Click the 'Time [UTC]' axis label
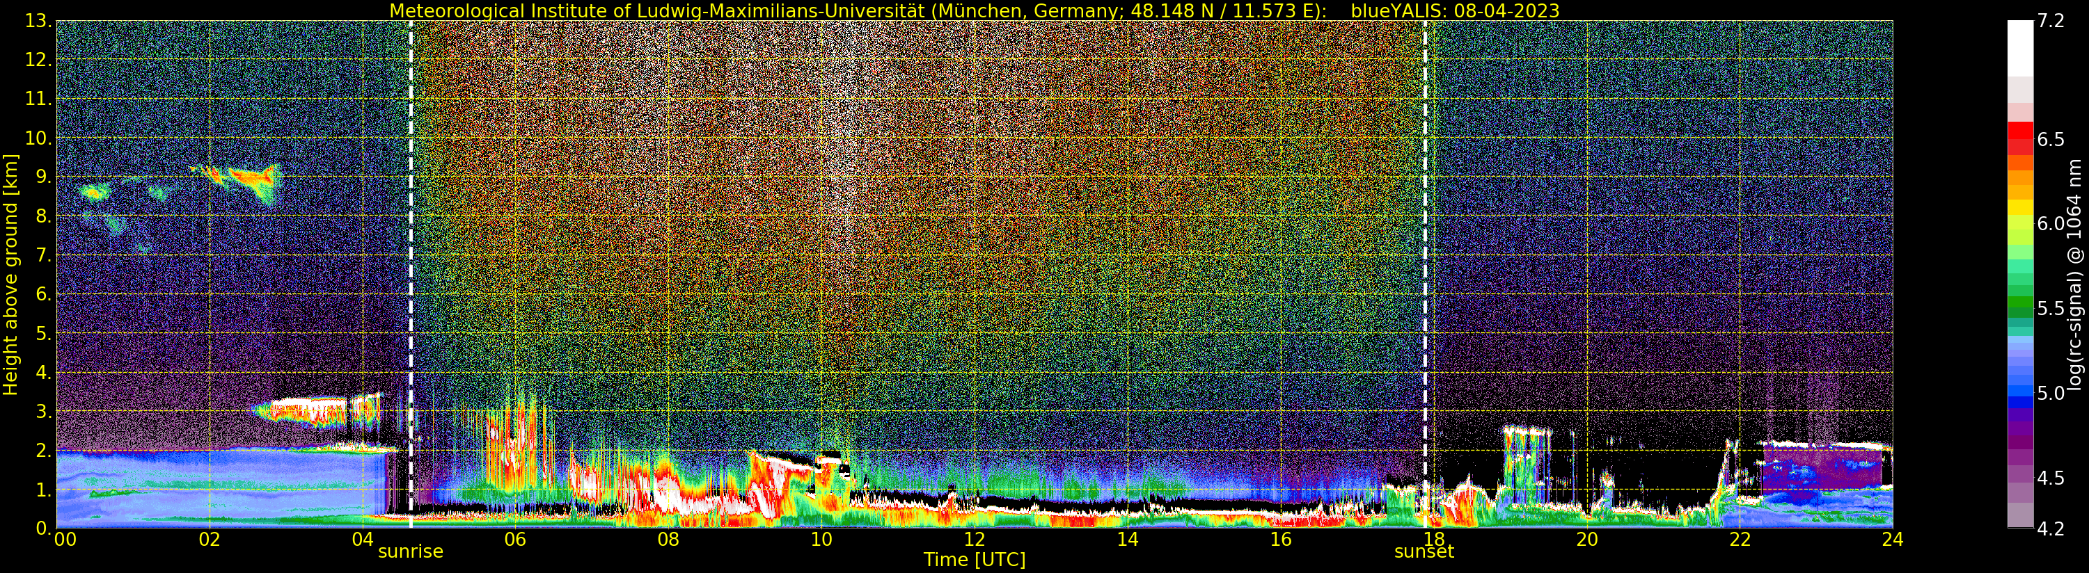Screen dimensions: 2089x573 (975, 560)
